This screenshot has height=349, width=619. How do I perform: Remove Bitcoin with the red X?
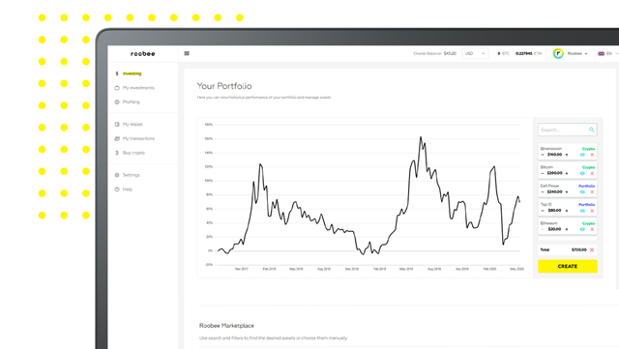point(592,173)
